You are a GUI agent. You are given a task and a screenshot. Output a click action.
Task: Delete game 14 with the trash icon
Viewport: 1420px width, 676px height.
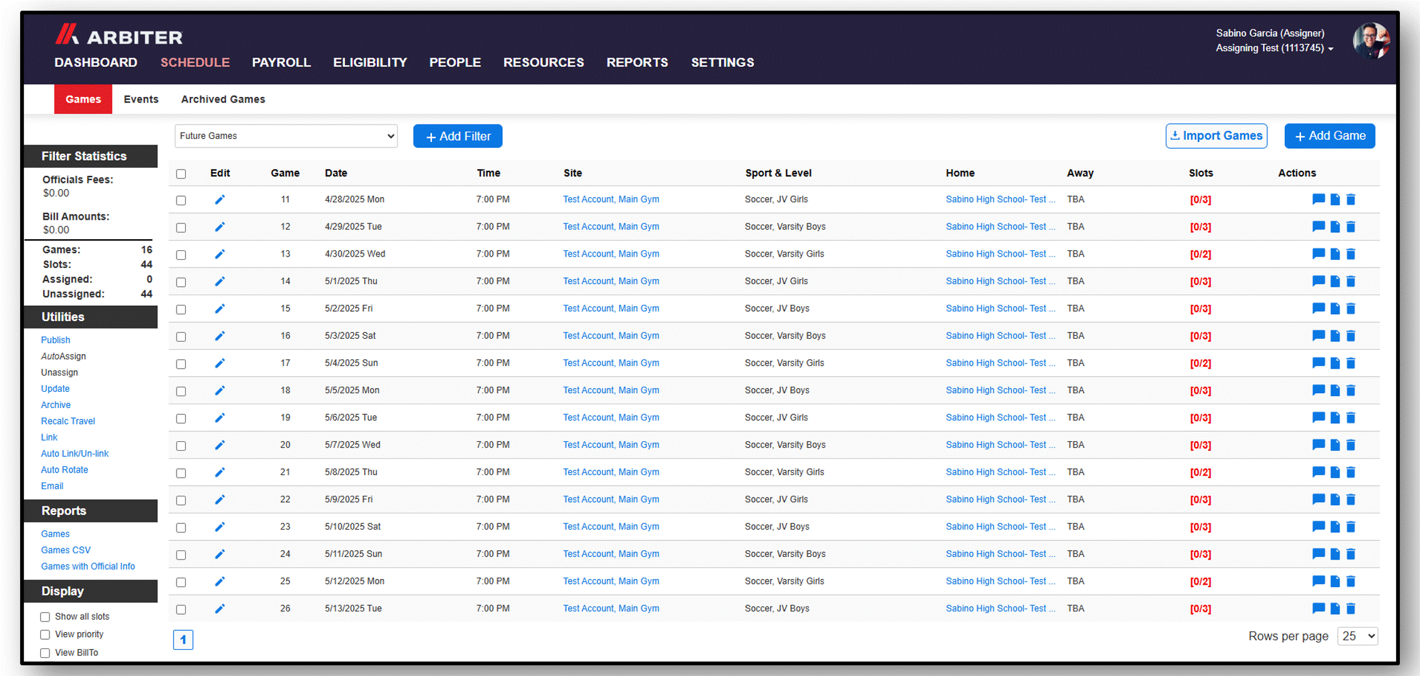click(x=1351, y=282)
